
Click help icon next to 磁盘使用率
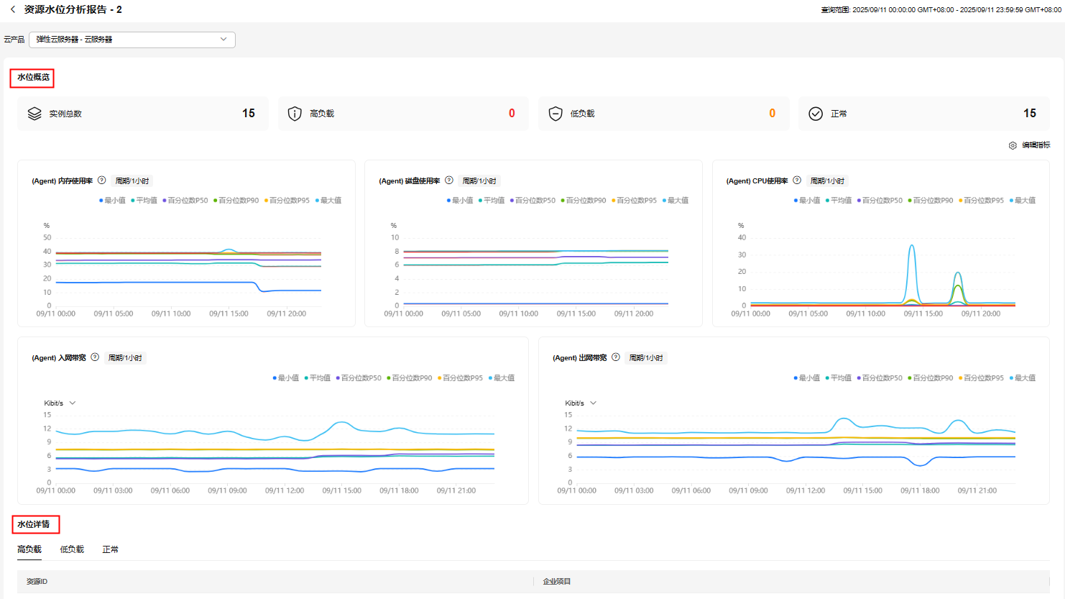(449, 180)
